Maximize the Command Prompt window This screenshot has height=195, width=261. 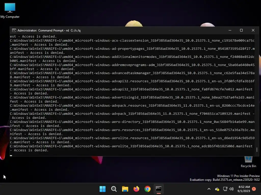pyautogui.click(x=241, y=30)
